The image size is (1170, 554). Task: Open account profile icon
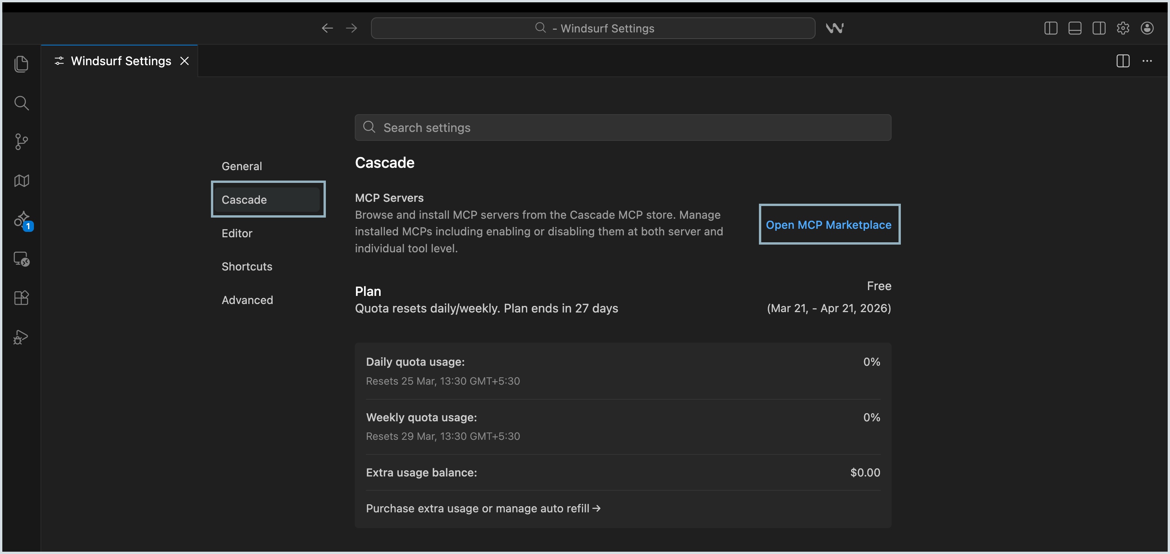[1147, 28]
